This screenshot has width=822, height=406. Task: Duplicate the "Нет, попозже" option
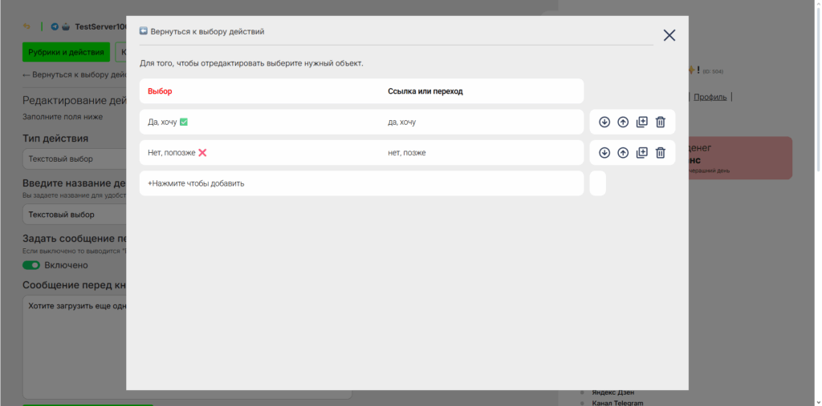641,153
